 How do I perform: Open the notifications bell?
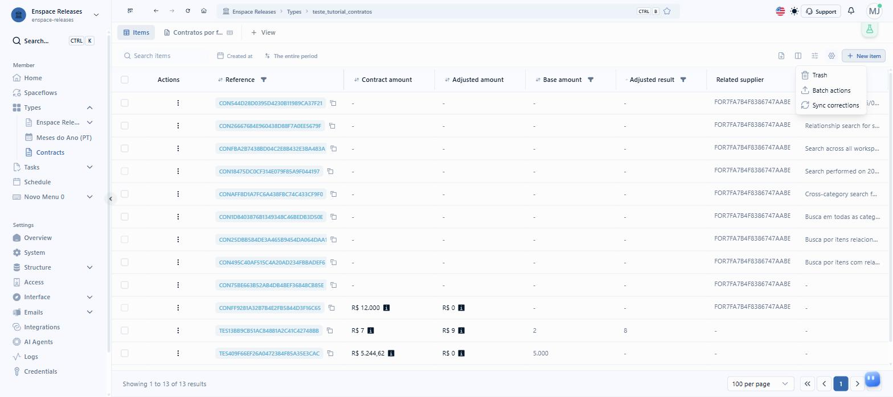(851, 11)
